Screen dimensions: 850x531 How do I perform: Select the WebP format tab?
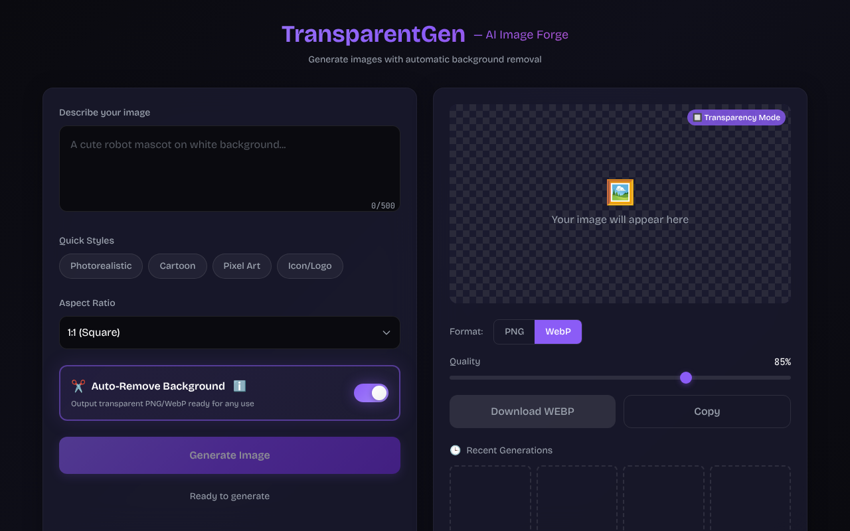tap(558, 331)
